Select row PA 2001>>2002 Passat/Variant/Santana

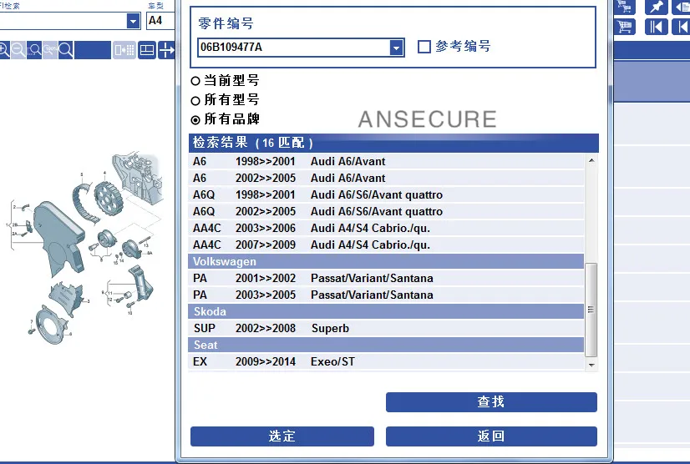click(x=386, y=279)
